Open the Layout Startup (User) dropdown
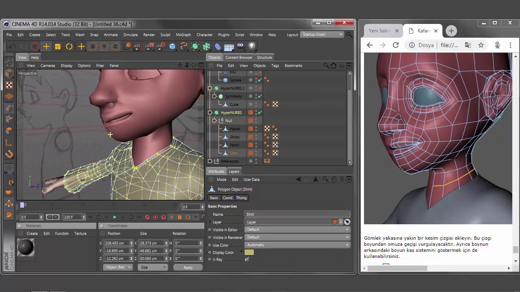This screenshot has width=520, height=292. [322, 34]
